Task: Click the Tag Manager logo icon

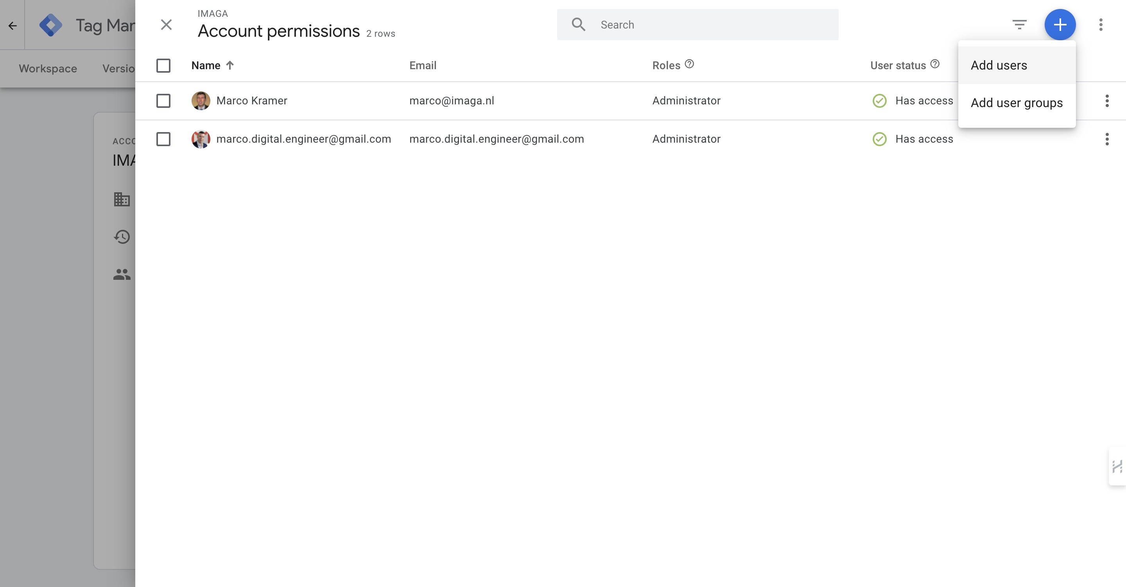Action: click(x=51, y=25)
